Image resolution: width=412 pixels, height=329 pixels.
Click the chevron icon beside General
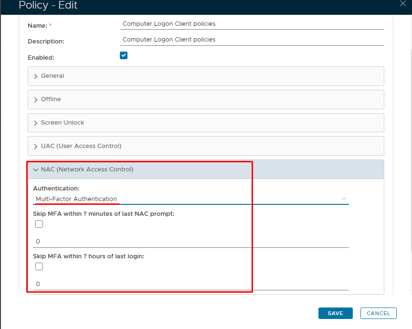pos(36,76)
